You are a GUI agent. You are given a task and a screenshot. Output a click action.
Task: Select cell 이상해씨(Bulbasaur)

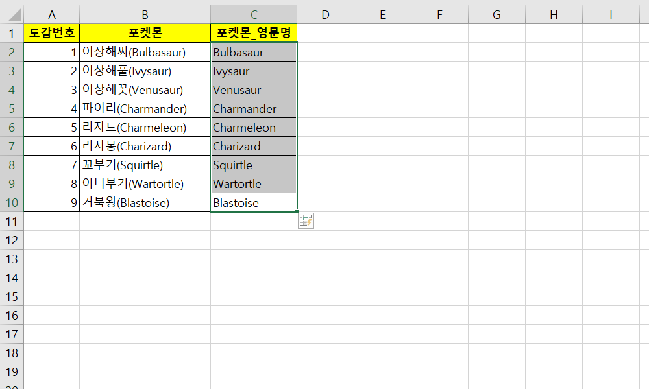[x=145, y=52]
